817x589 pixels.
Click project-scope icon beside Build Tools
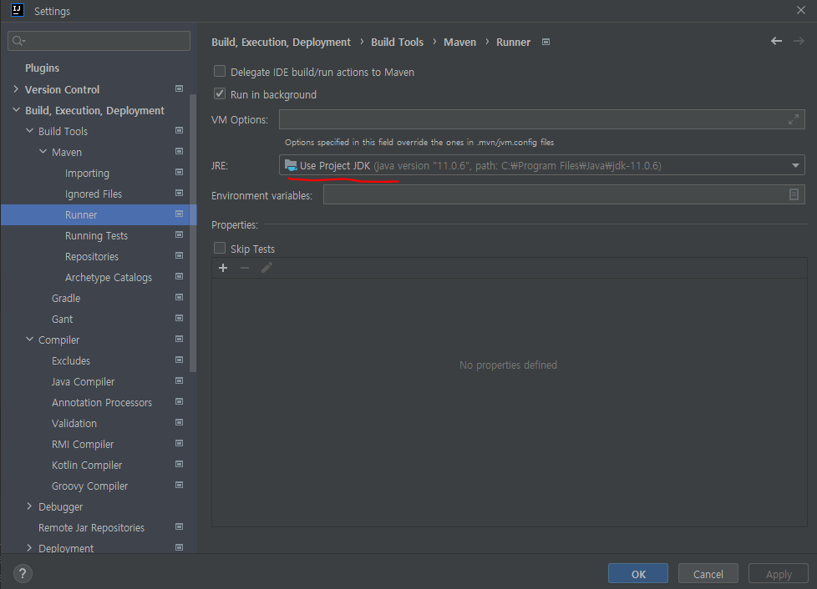click(x=179, y=131)
